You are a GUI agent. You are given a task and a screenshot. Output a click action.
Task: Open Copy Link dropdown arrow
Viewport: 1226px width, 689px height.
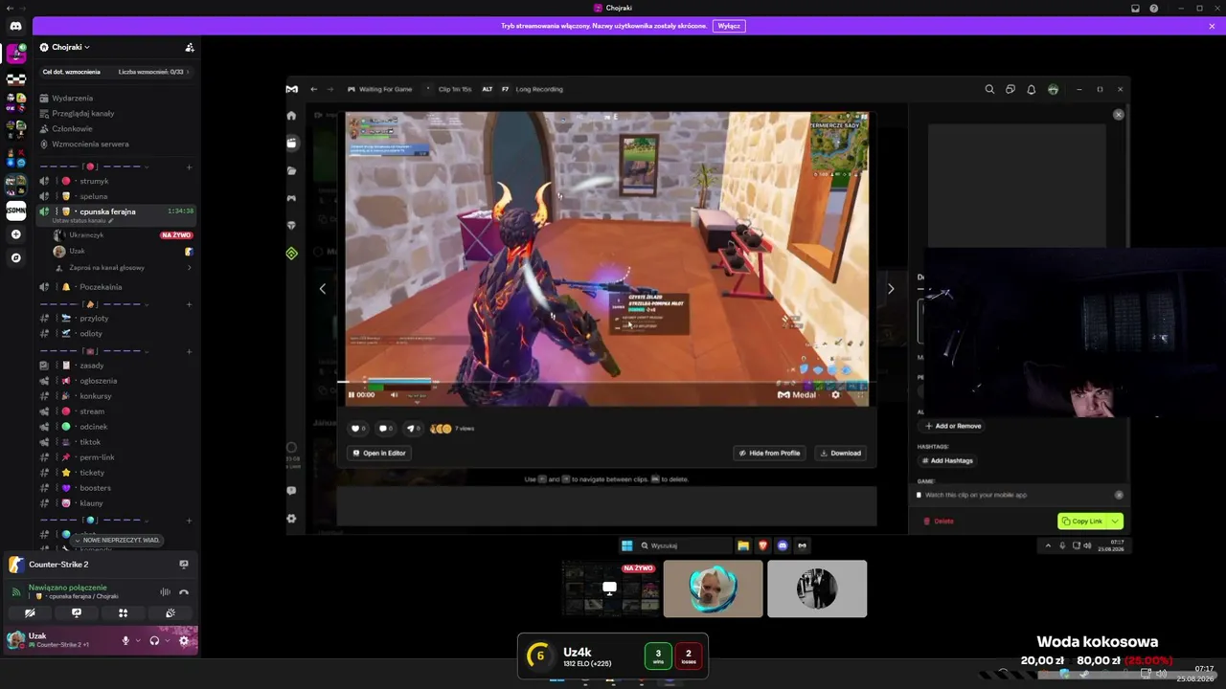(1115, 522)
